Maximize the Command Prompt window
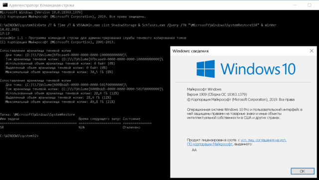This screenshot has height=180, width=319. point(310,5)
